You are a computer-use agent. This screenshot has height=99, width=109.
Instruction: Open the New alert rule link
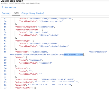point(10,7)
